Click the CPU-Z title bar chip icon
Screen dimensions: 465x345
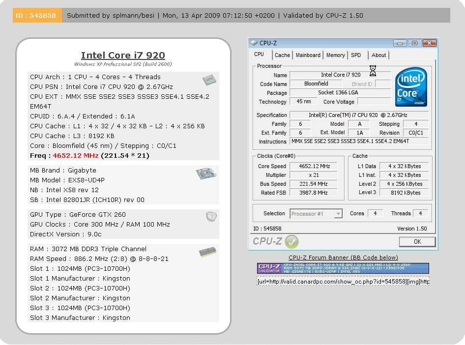(254, 43)
